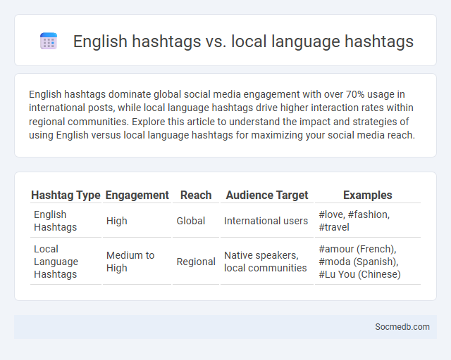Click the 'Regional' reach cell

(196, 262)
